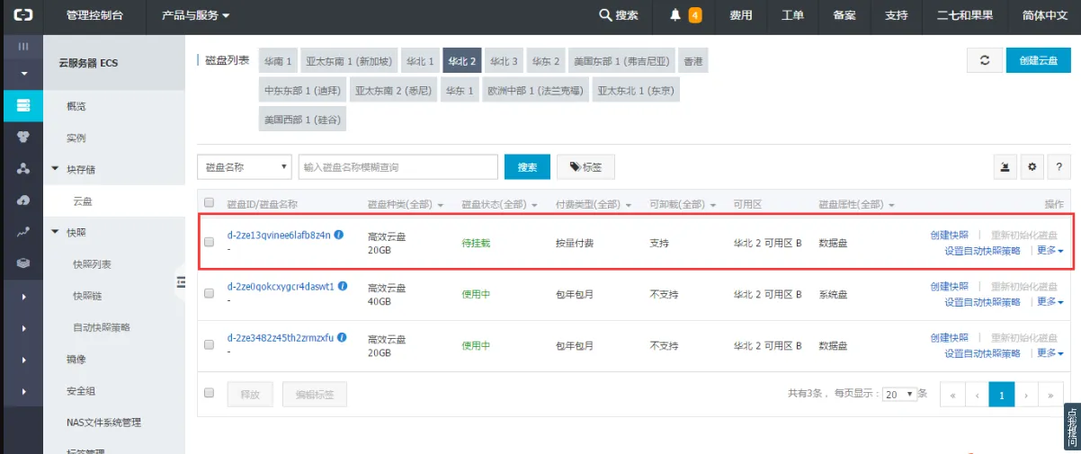Click pagination page 1 button
This screenshot has width=1081, height=454.
pyautogui.click(x=1001, y=395)
